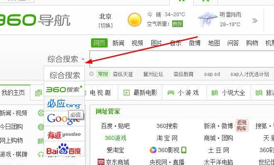This screenshot has height=165, width=274.
Task: Open the 综合搜索 search engine dropdown
Action: [x=66, y=59]
